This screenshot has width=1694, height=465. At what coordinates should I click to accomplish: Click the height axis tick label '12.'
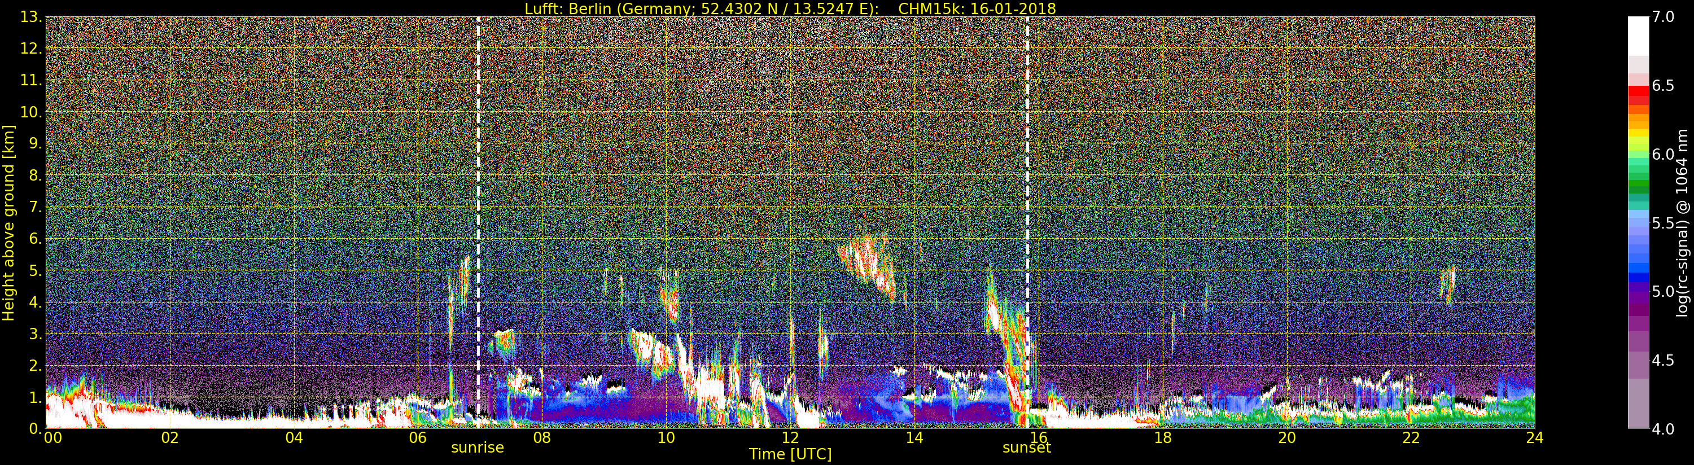pos(31,49)
